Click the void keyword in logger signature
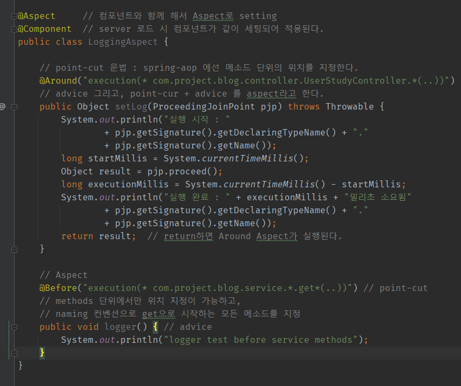This screenshot has width=461, height=386. coord(88,327)
